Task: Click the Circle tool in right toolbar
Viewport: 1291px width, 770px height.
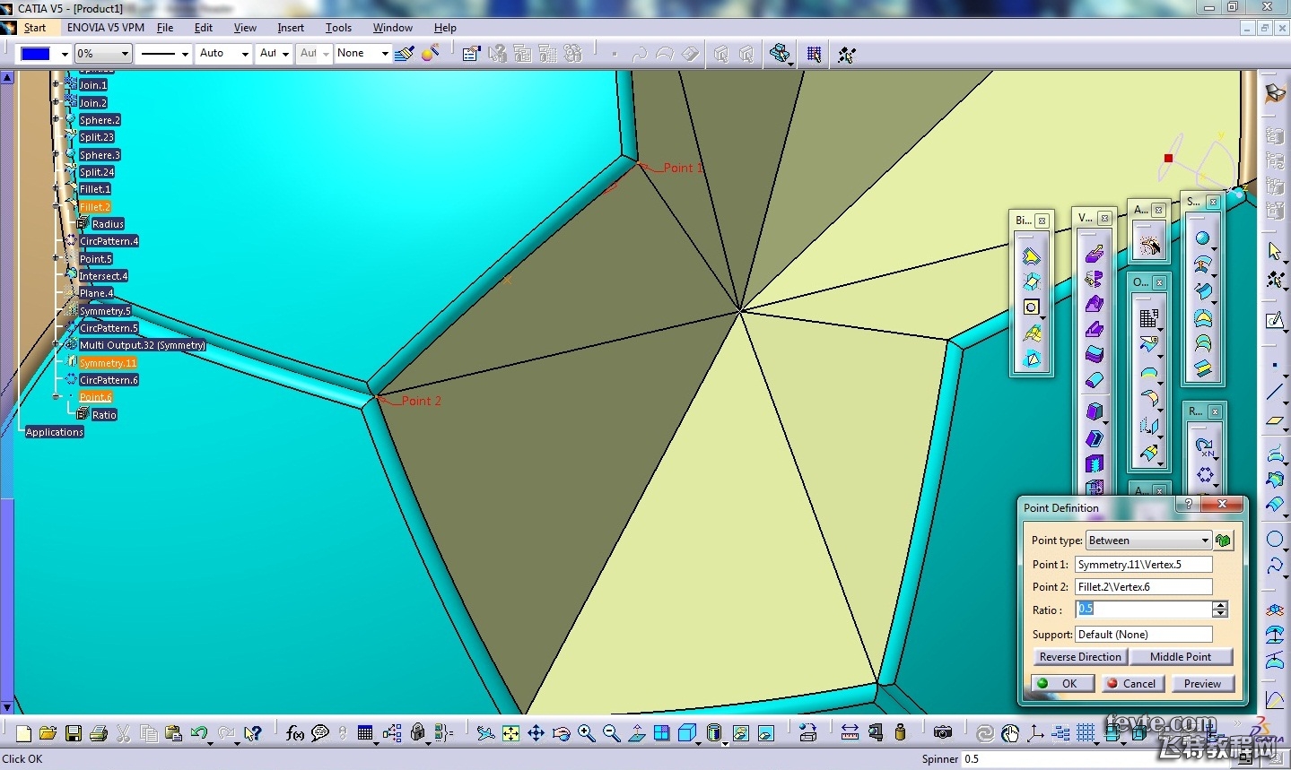Action: (x=1274, y=539)
